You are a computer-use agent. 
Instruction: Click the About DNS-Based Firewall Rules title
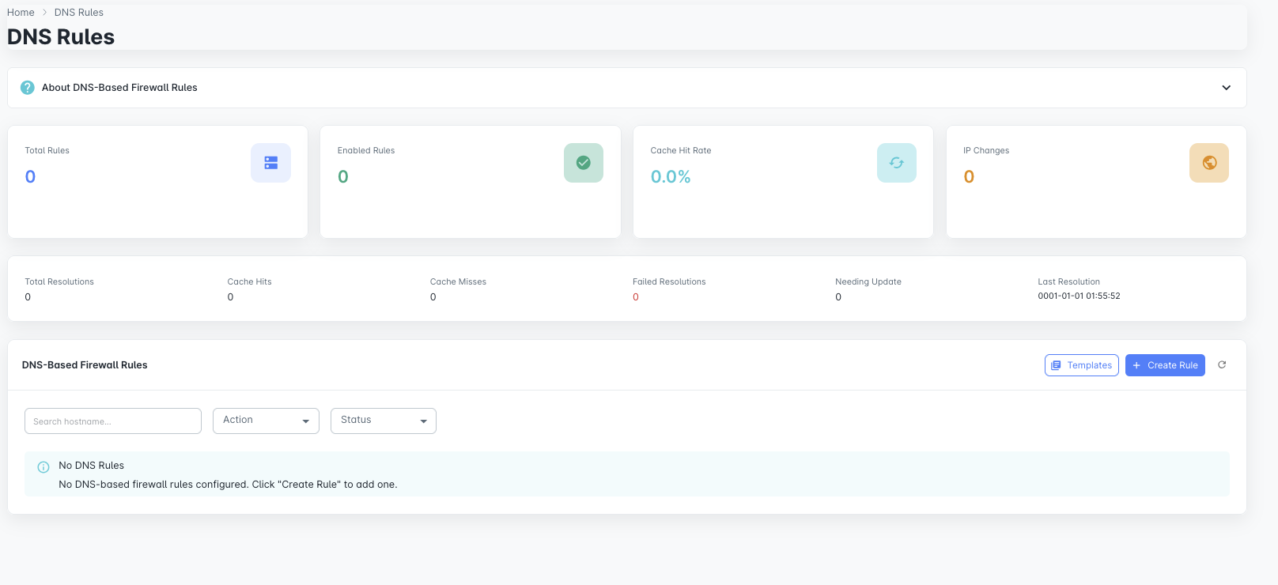[x=119, y=88]
